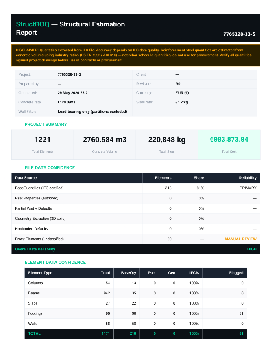Click the Steel rate €1.2/kg

pyautogui.click(x=182, y=102)
